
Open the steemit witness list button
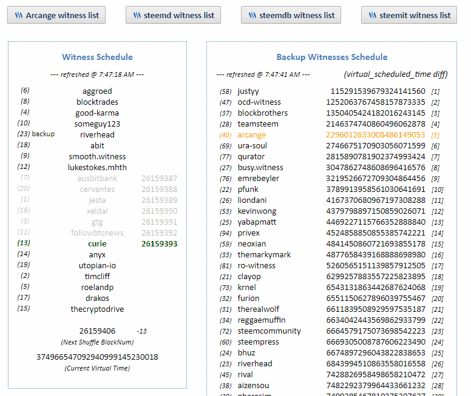409,15
